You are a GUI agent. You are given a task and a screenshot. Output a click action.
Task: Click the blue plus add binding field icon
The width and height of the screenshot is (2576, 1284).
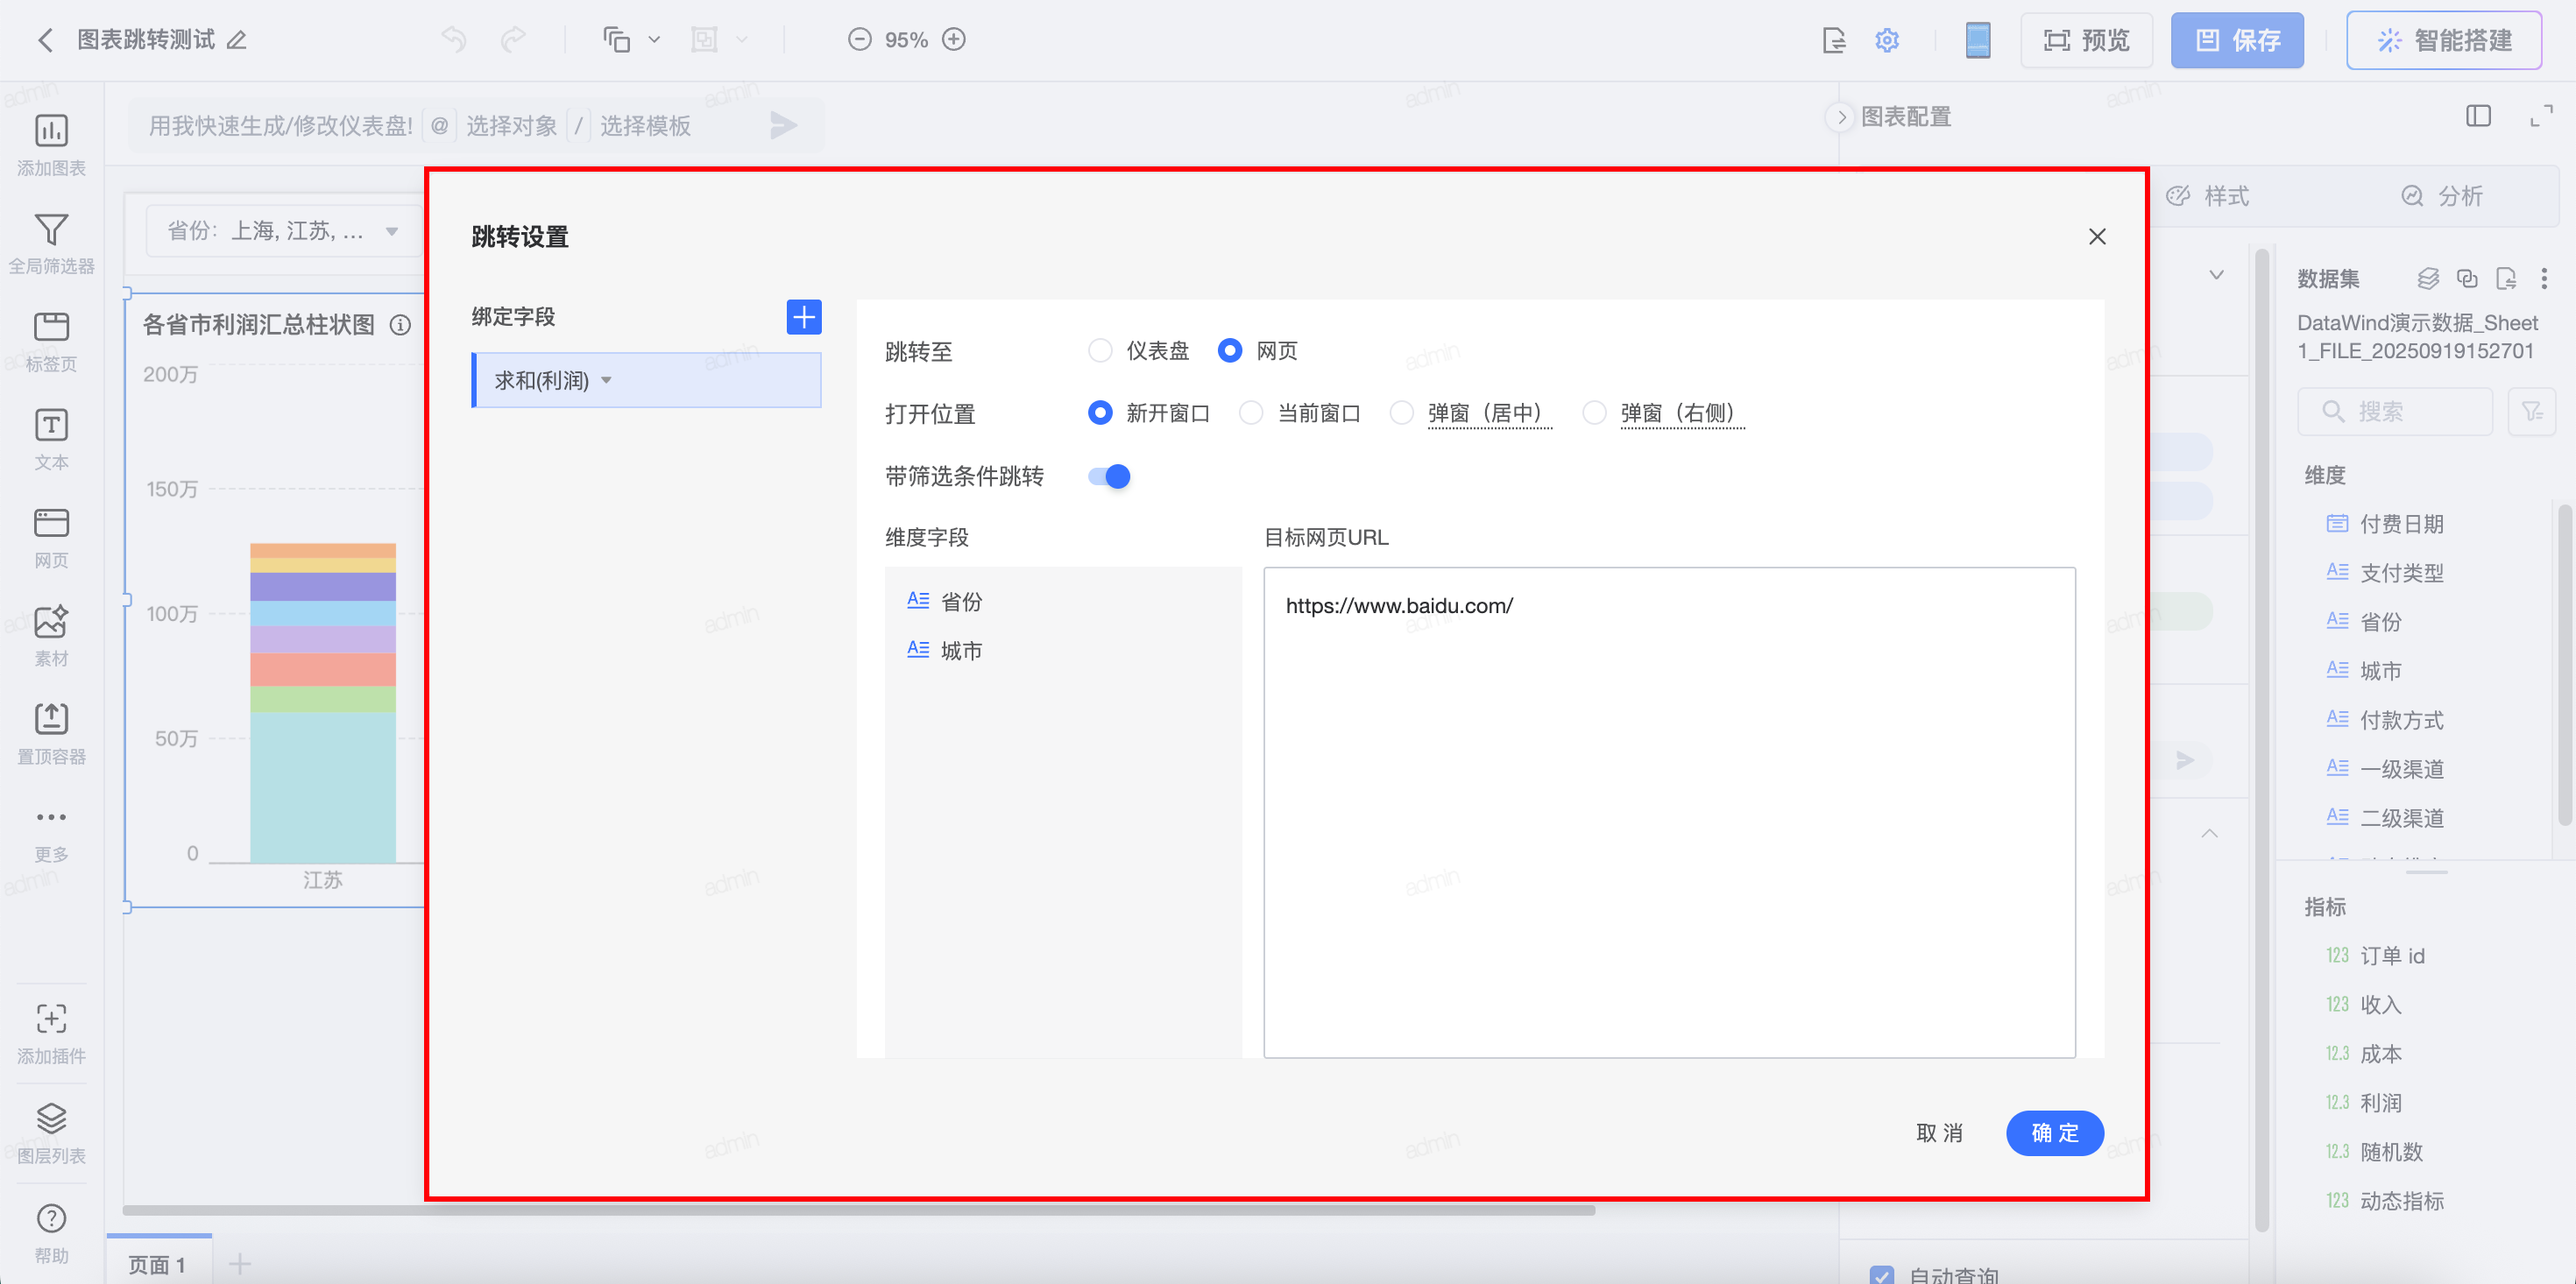click(803, 317)
